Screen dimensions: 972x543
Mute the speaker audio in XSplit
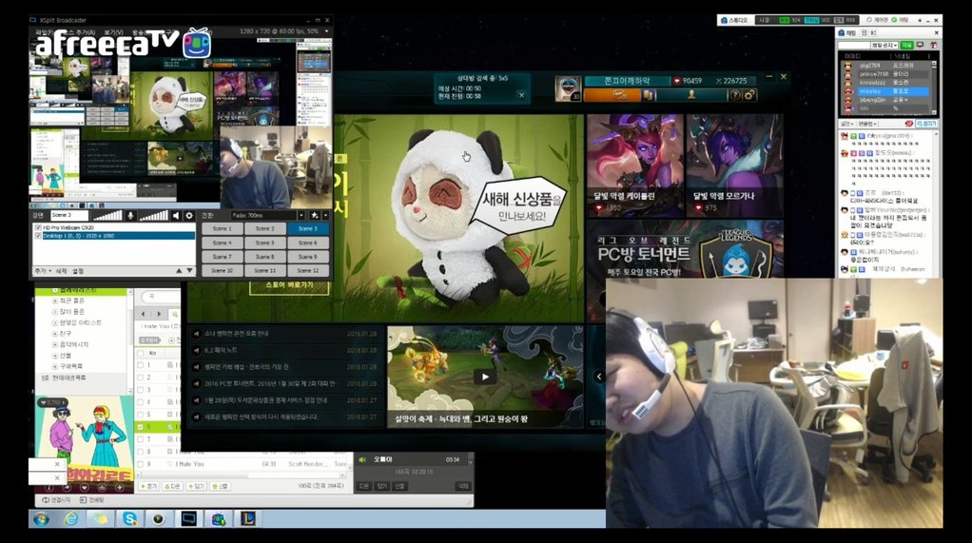(x=176, y=215)
